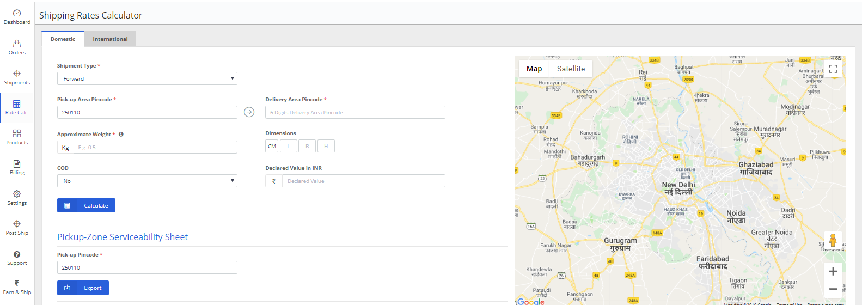Click the Street View pegman icon
Viewport: 862px width, 305px height.
[x=833, y=240]
